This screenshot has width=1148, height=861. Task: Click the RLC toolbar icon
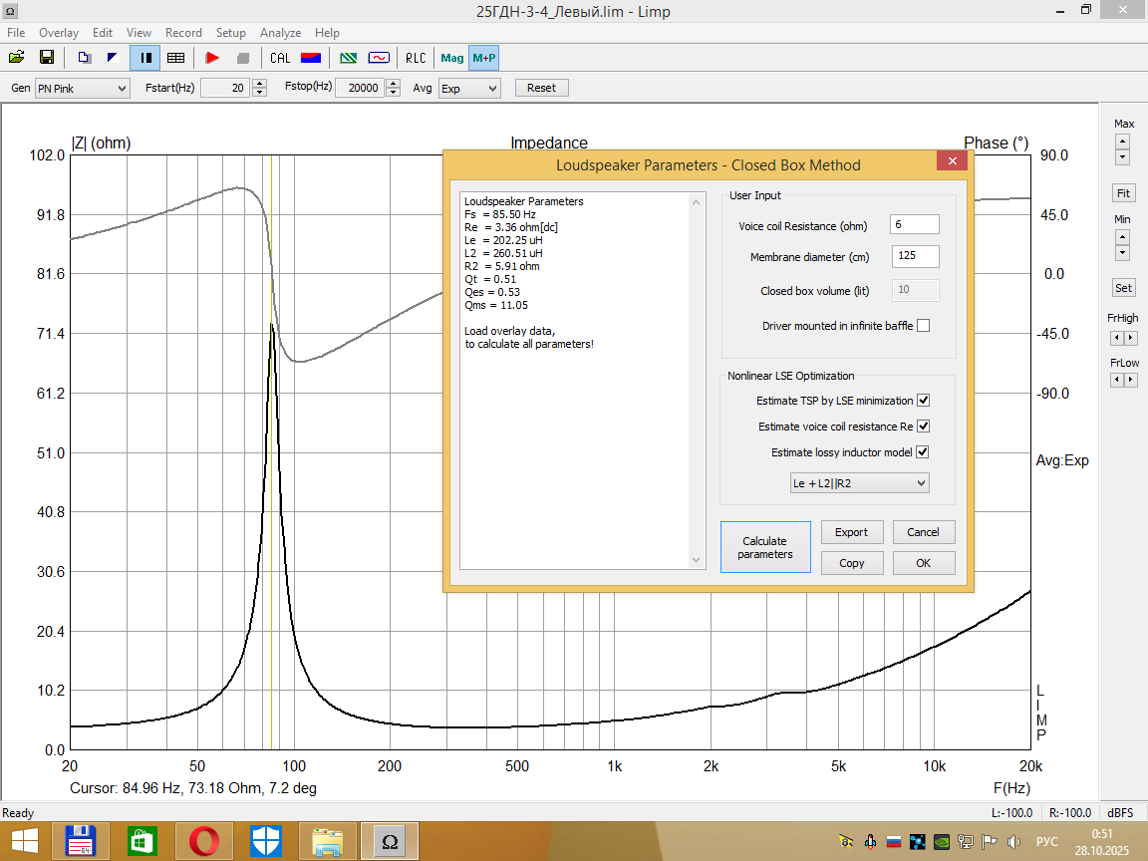point(415,58)
